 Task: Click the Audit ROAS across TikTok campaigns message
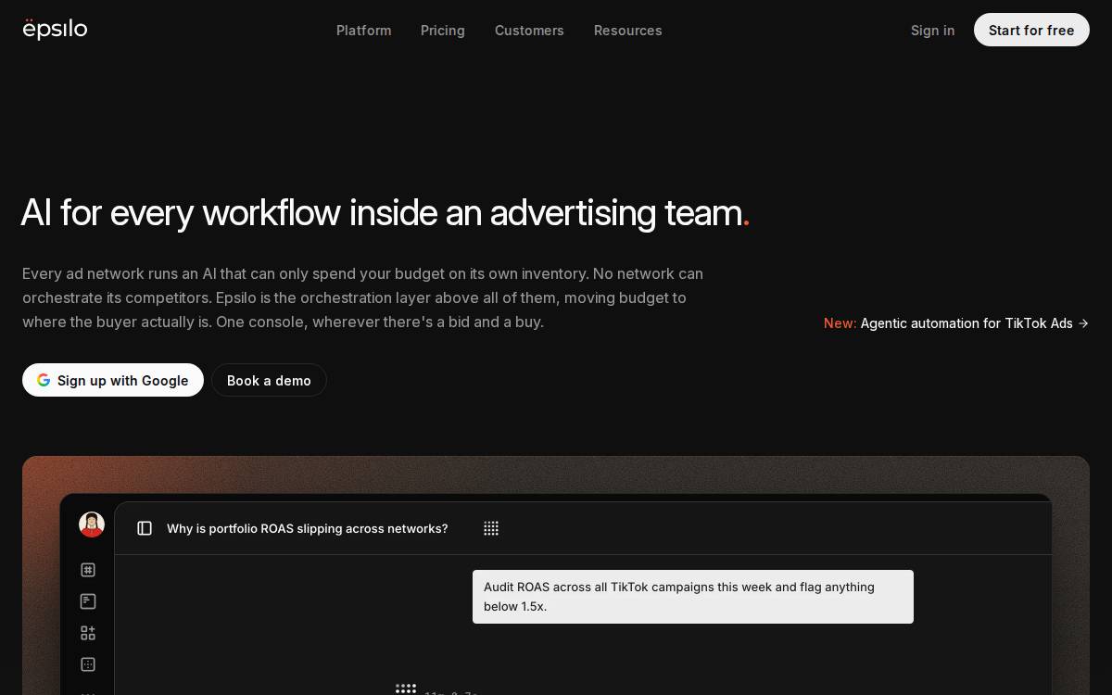click(693, 597)
